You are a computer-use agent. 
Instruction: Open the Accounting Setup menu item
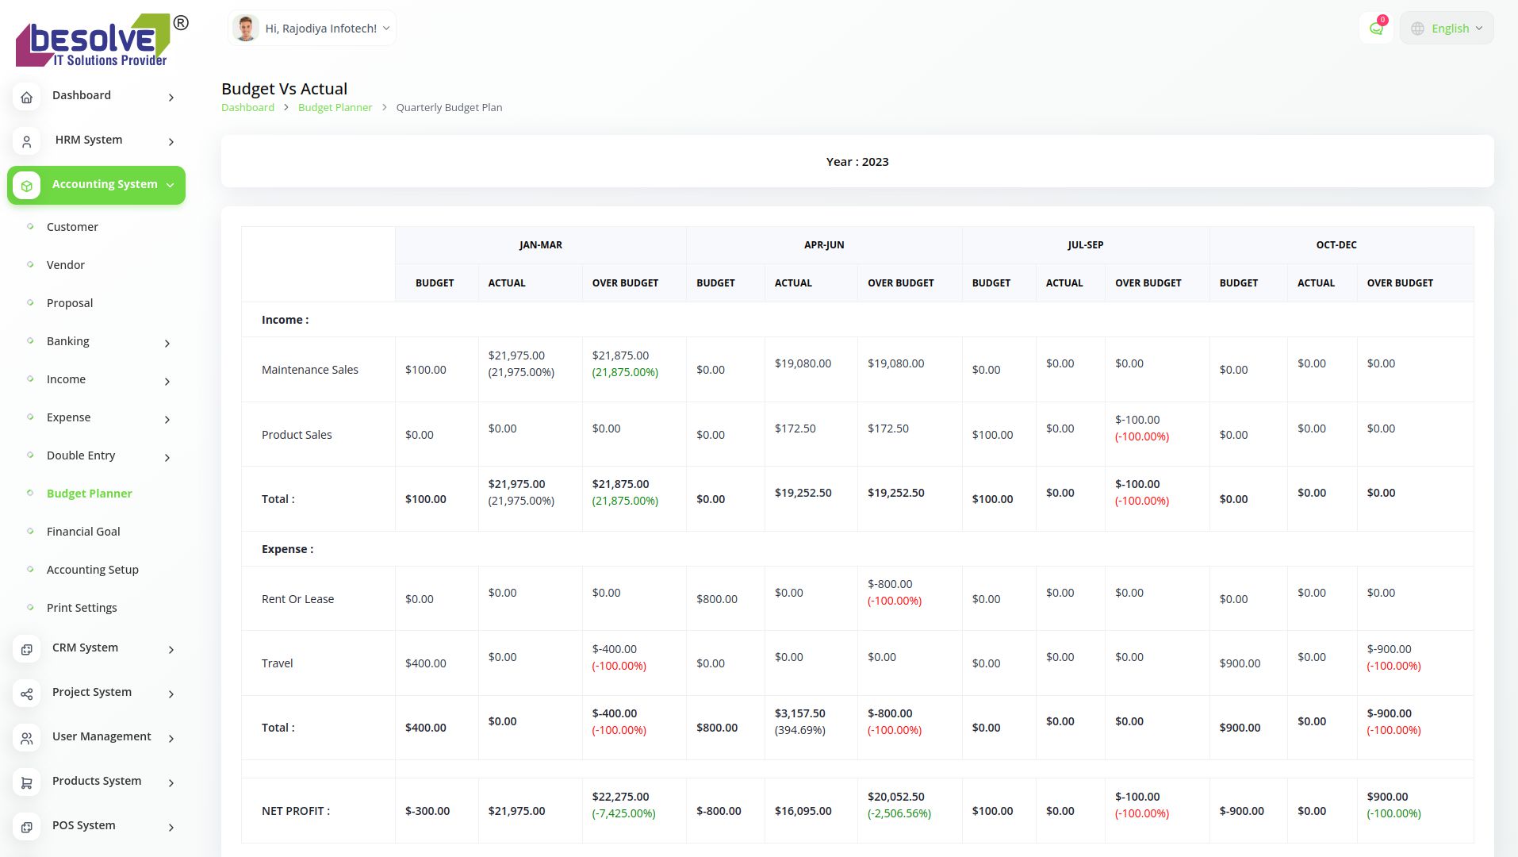coord(93,570)
